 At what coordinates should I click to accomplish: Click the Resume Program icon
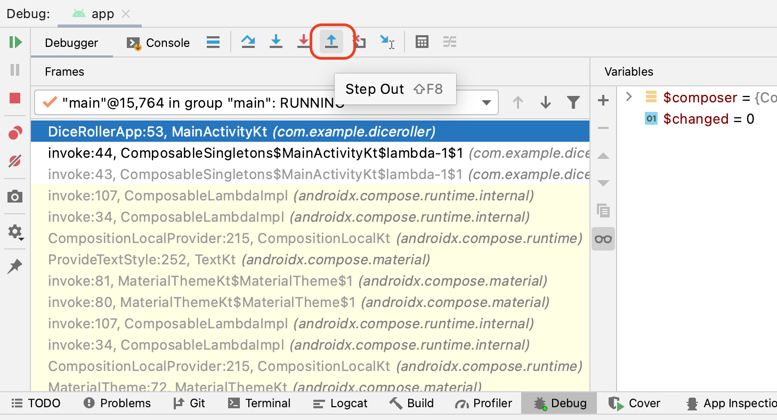point(15,42)
